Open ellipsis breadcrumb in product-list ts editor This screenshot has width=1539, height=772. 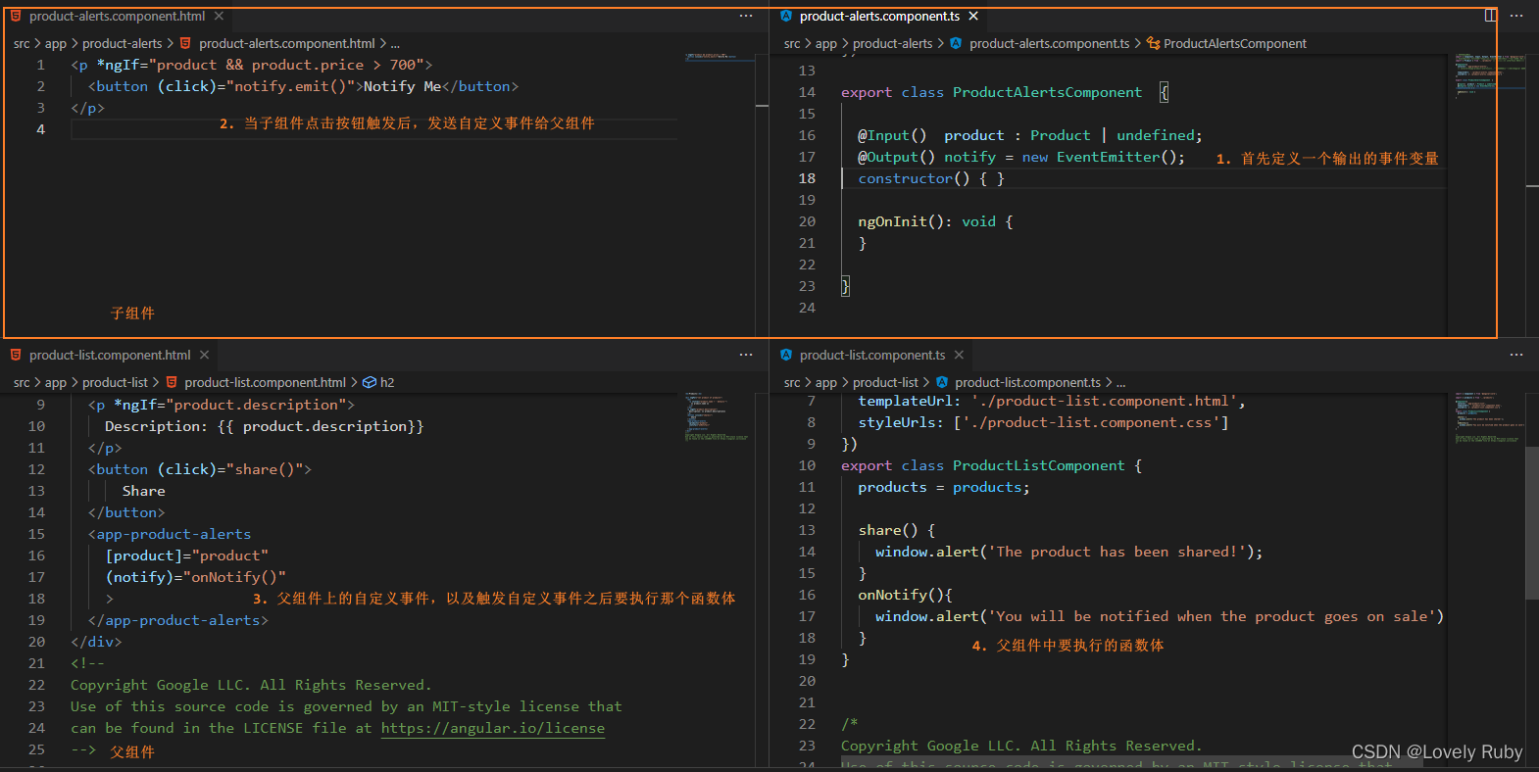[x=1120, y=382]
